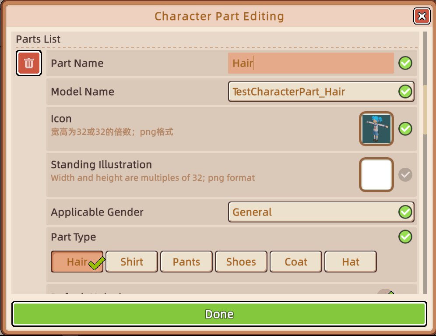This screenshot has width=436, height=336.
Task: Set part type to Hat
Action: [351, 262]
